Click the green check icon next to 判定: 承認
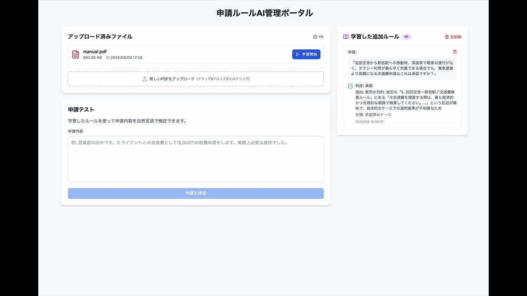 (x=350, y=86)
